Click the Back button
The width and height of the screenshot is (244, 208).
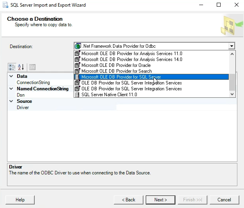tap(129, 200)
